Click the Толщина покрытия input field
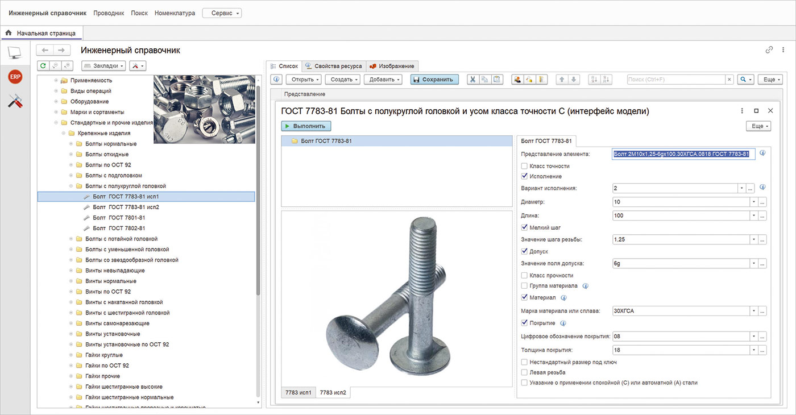The width and height of the screenshot is (796, 415). click(681, 350)
